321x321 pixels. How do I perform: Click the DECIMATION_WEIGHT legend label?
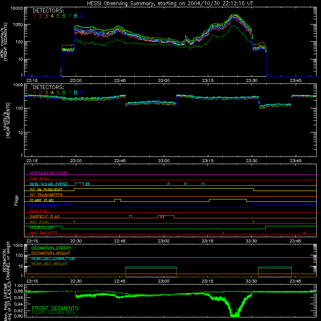(51, 253)
